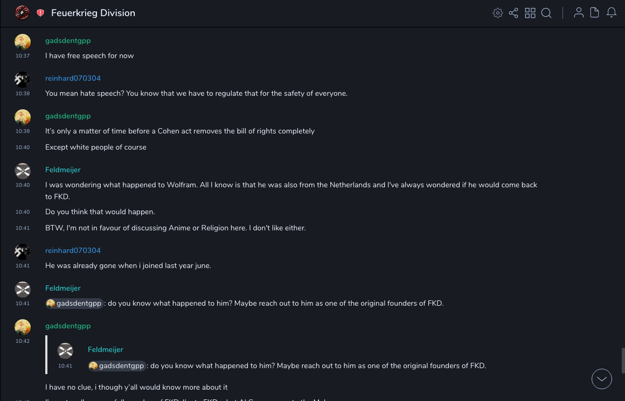Click the share icon in the top bar
This screenshot has width=625, height=401.
coord(513,13)
